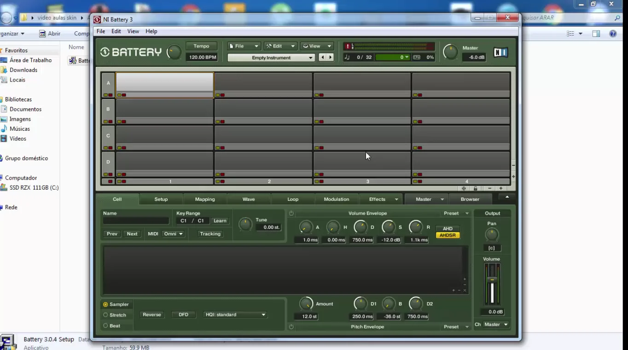Screen dimensions: 628x350
Task: Click the envelope Decay knob
Action: click(x=361, y=227)
